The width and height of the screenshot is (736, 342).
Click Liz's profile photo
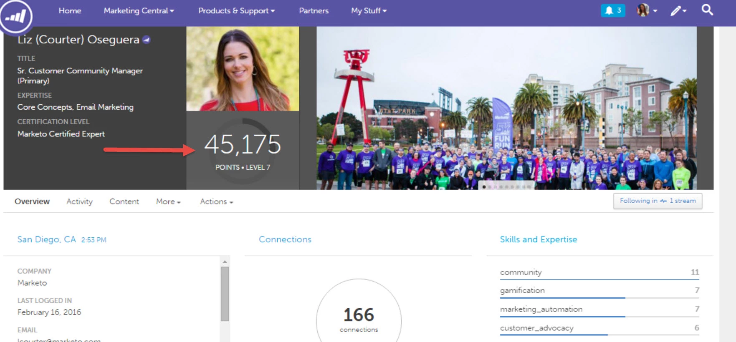tap(243, 69)
